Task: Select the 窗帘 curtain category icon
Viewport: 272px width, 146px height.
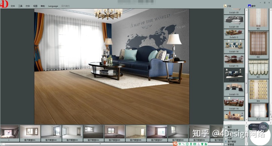Action: point(249,6)
